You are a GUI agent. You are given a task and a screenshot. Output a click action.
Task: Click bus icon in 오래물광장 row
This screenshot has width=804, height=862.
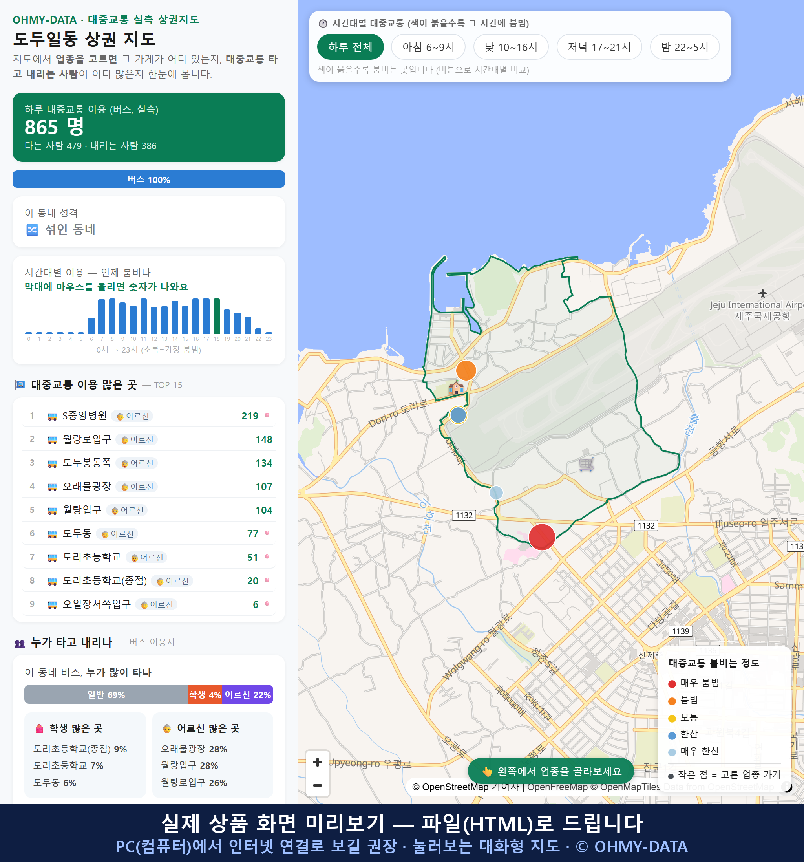tap(52, 487)
